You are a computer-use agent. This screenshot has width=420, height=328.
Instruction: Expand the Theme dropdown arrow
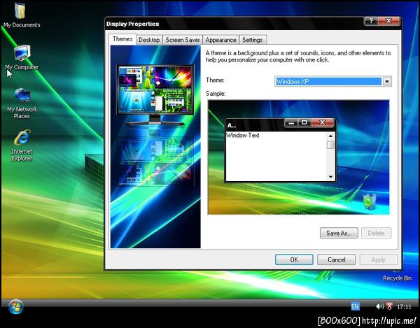click(x=387, y=82)
